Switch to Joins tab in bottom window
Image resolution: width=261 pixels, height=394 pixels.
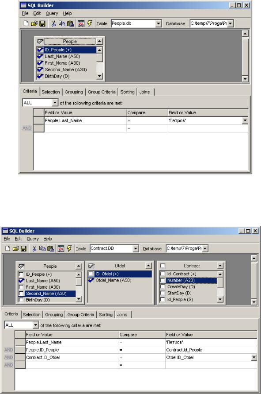122,315
